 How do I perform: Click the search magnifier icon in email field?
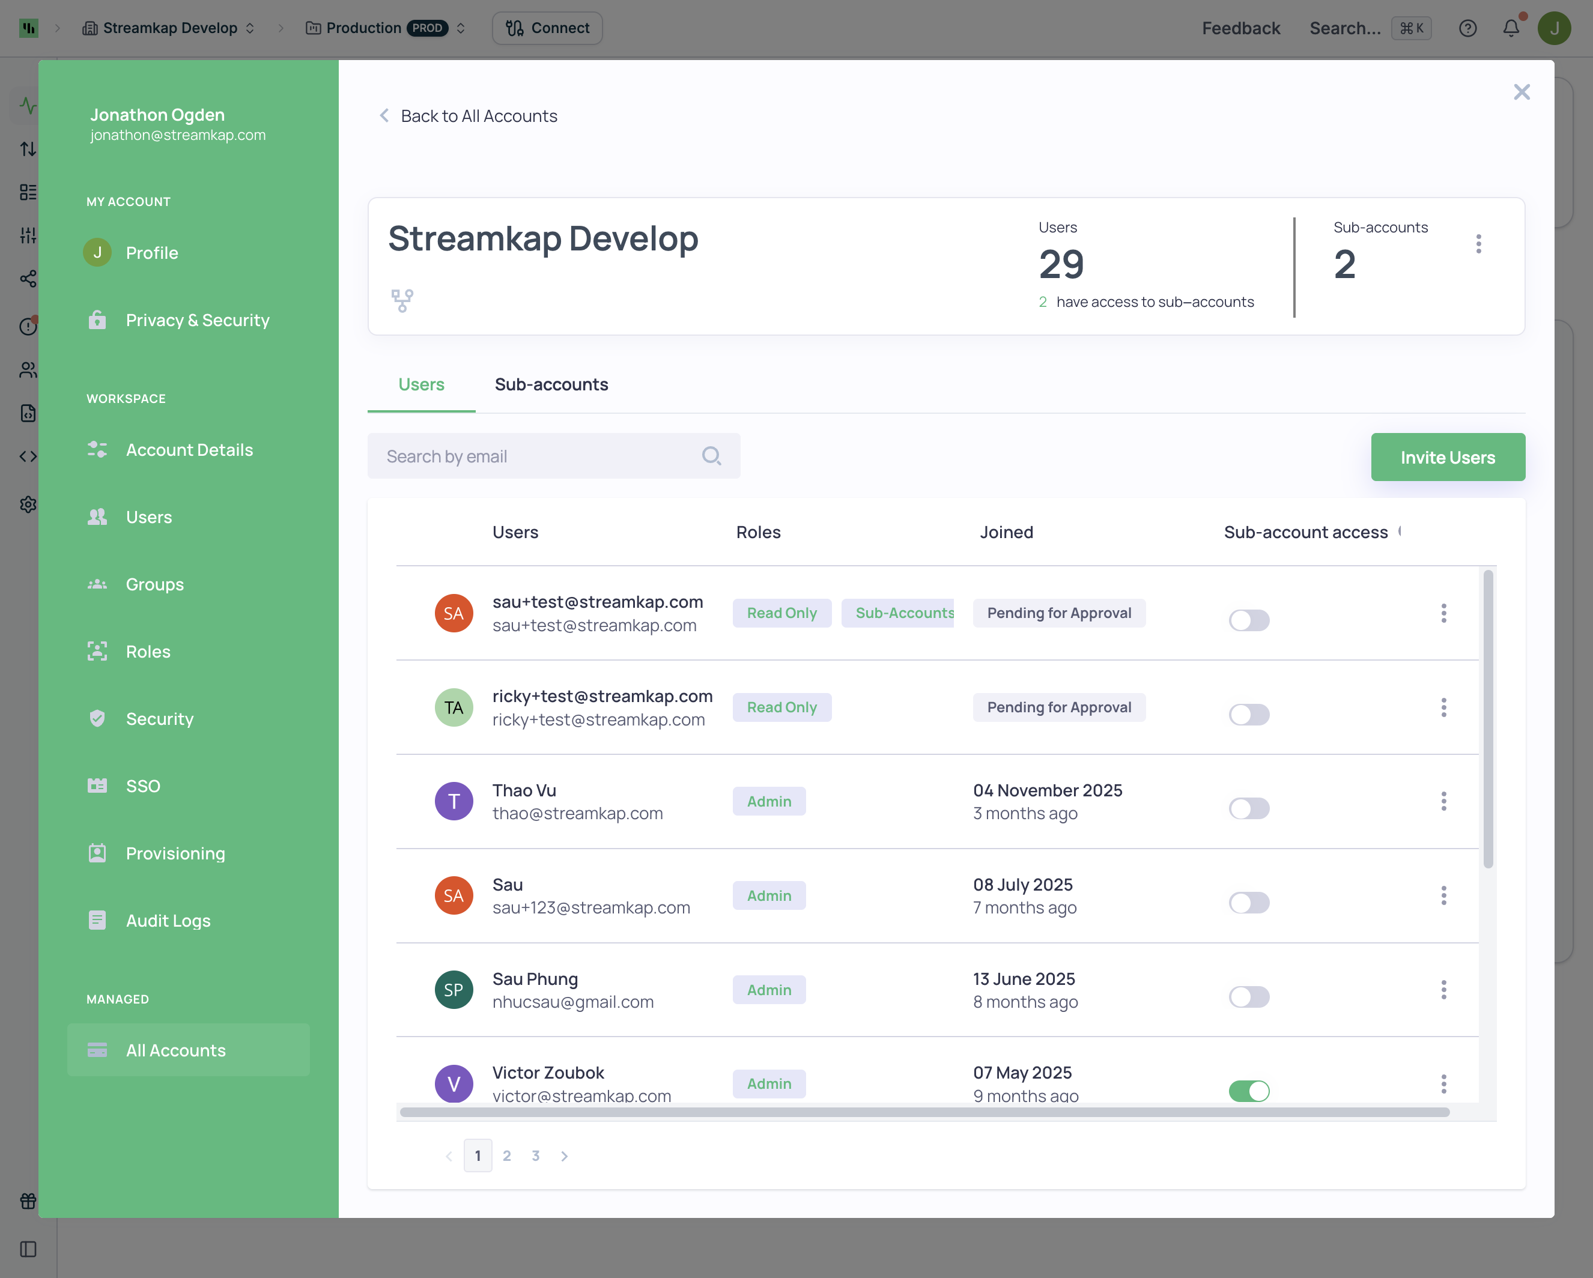711,456
